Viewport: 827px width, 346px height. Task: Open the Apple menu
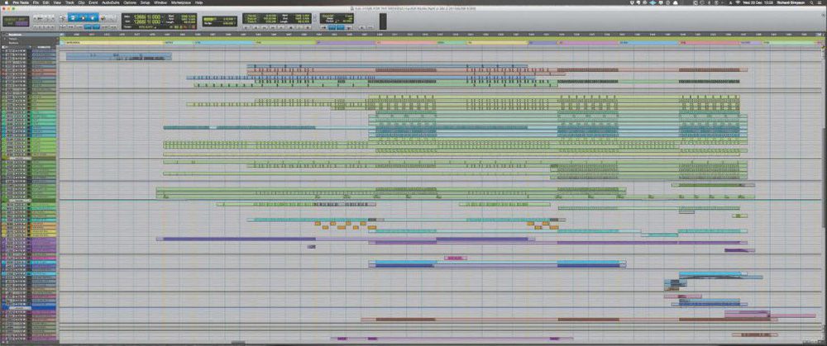pyautogui.click(x=5, y=2)
